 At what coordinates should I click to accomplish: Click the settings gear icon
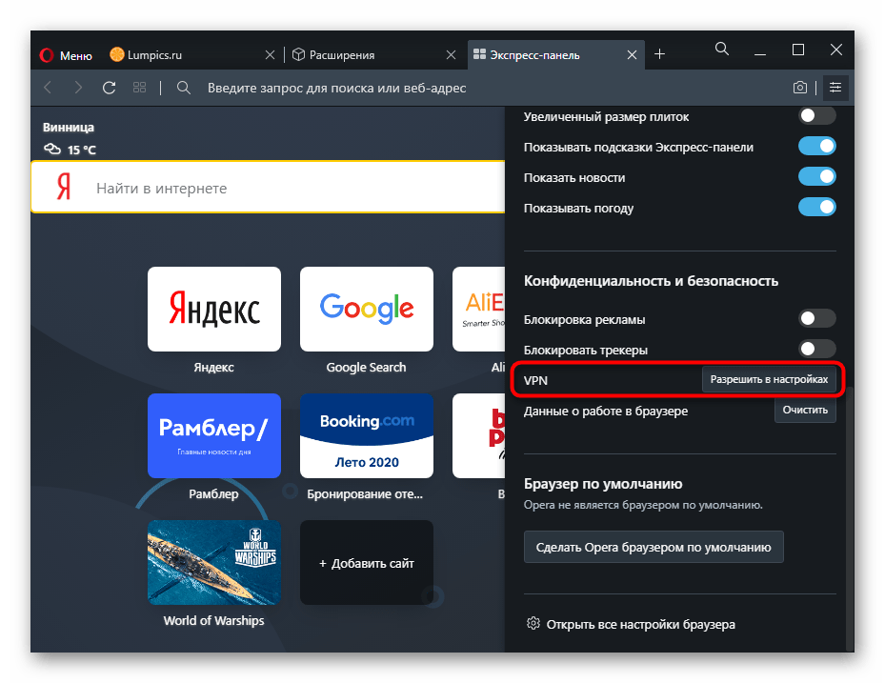(x=533, y=623)
